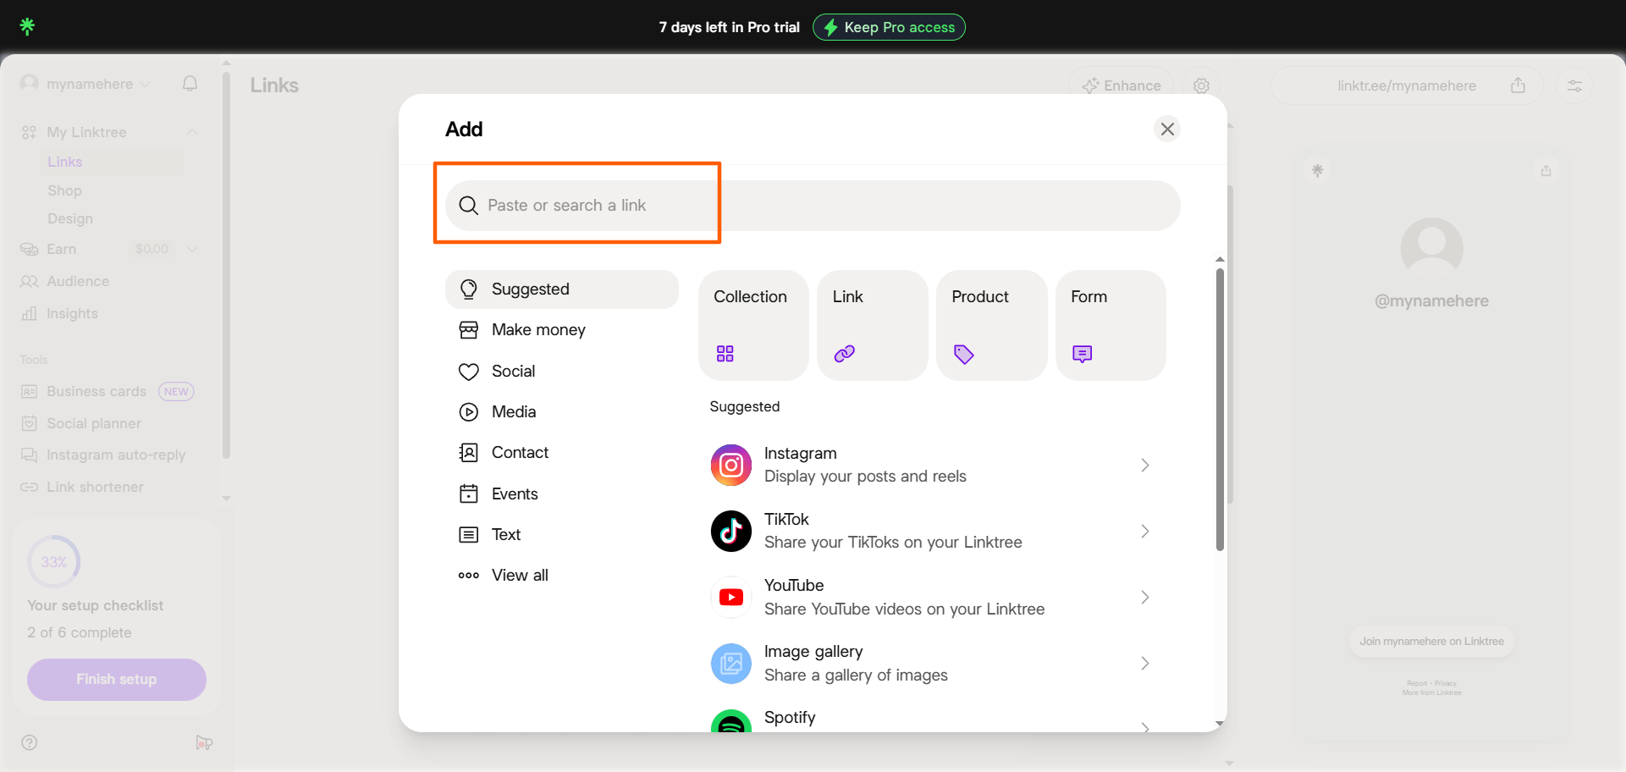1626x772 pixels.
Task: Click the Media play icon
Action: pos(469,412)
